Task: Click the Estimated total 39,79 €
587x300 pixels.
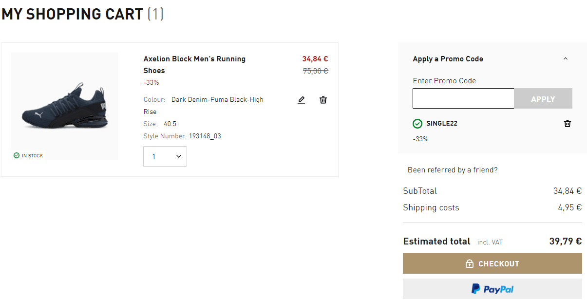Action: click(x=565, y=241)
